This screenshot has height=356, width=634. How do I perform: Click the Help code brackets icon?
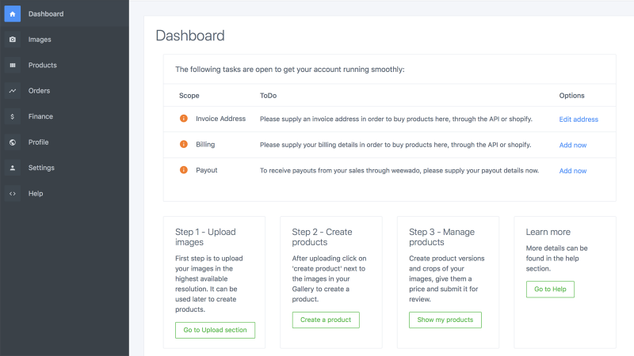coord(13,194)
